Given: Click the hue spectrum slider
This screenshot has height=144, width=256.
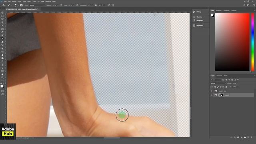Looking at the screenshot, I should click(252, 42).
